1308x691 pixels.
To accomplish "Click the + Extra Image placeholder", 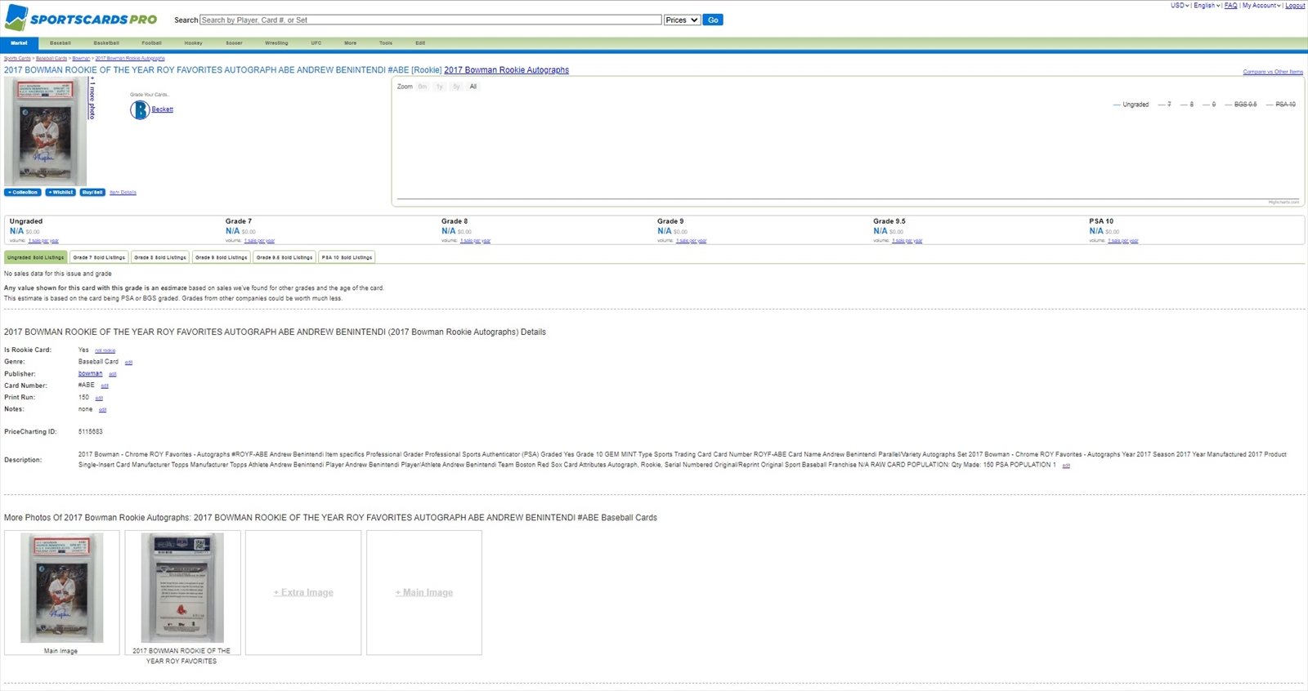I will [x=303, y=593].
